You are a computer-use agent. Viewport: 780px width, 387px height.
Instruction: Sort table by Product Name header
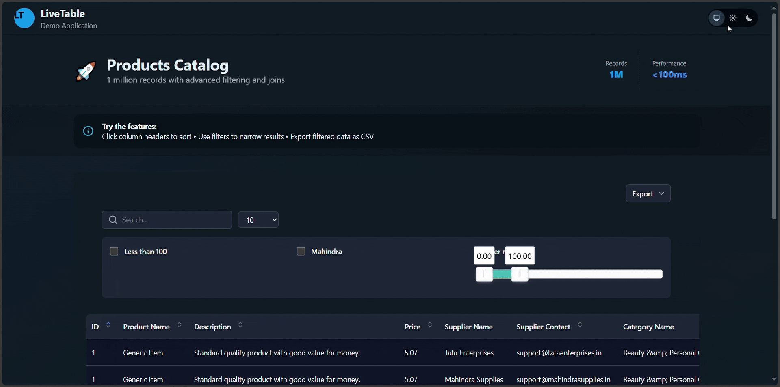(x=146, y=327)
